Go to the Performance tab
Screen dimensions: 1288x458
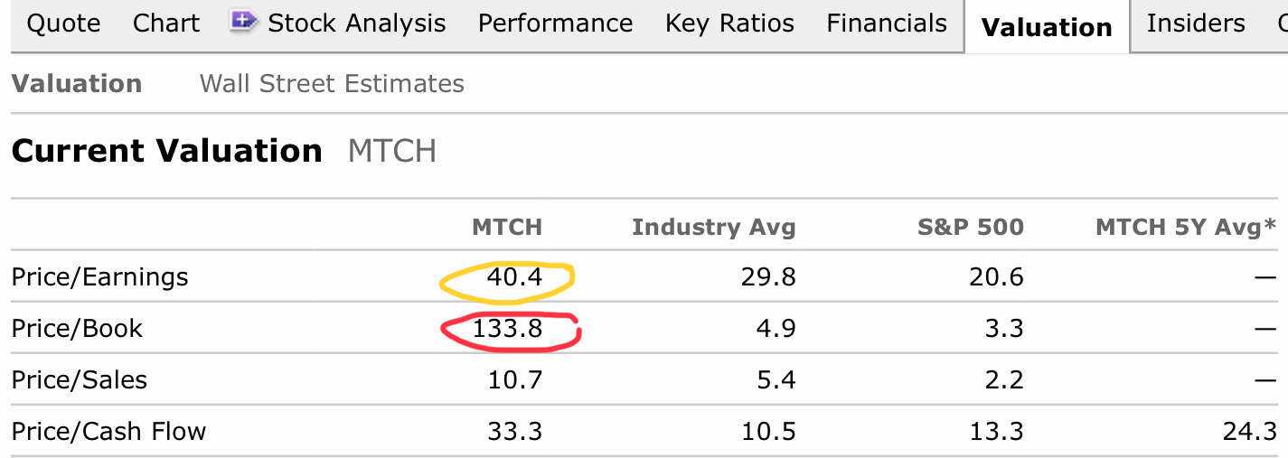(x=555, y=23)
